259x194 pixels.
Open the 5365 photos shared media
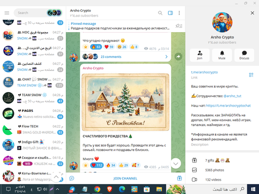[x=222, y=170]
